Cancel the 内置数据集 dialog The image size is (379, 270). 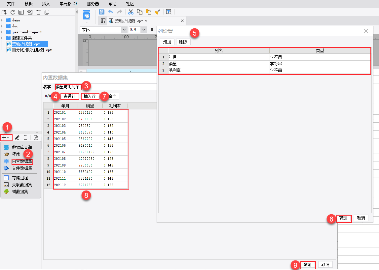[x=325, y=265]
